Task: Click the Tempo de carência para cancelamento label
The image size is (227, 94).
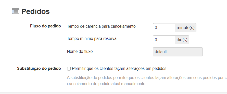Action: tap(101, 26)
